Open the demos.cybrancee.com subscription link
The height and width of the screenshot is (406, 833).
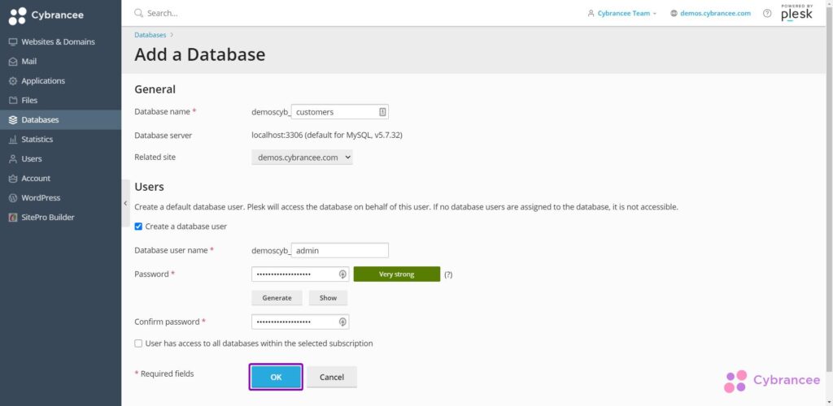pos(711,13)
